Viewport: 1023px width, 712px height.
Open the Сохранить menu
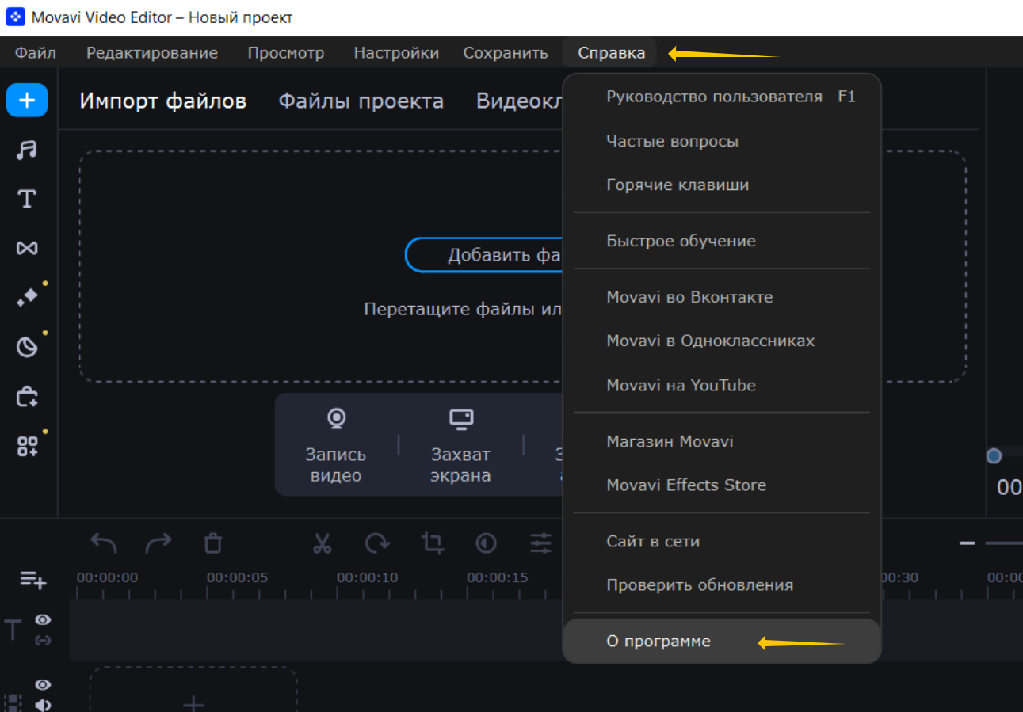point(506,53)
